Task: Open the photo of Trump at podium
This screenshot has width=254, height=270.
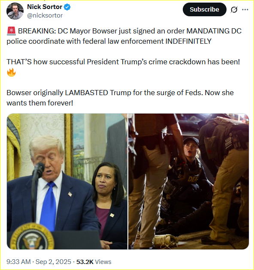Action: pyautogui.click(x=67, y=181)
